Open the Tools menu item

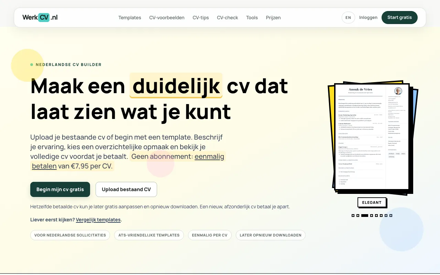pyautogui.click(x=252, y=18)
